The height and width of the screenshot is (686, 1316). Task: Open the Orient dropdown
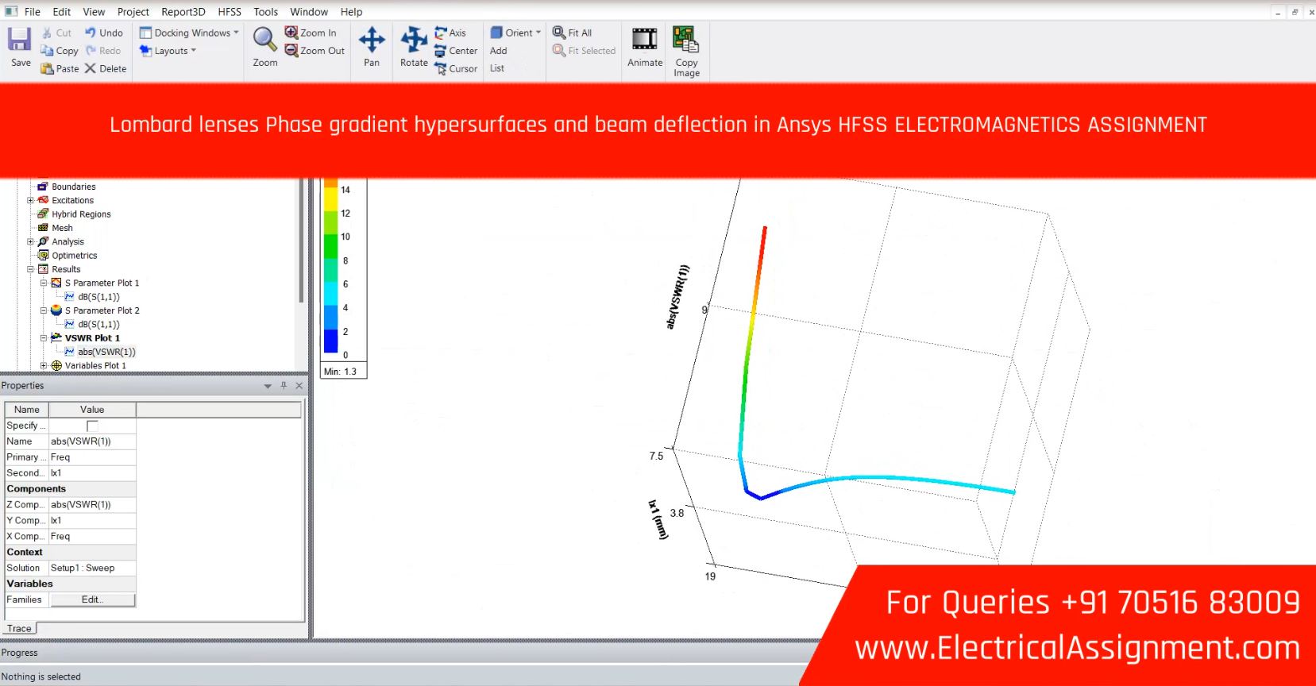coord(538,33)
